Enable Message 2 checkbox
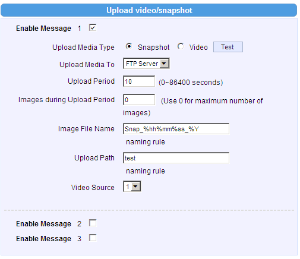The height and width of the screenshot is (259, 300). [x=93, y=223]
